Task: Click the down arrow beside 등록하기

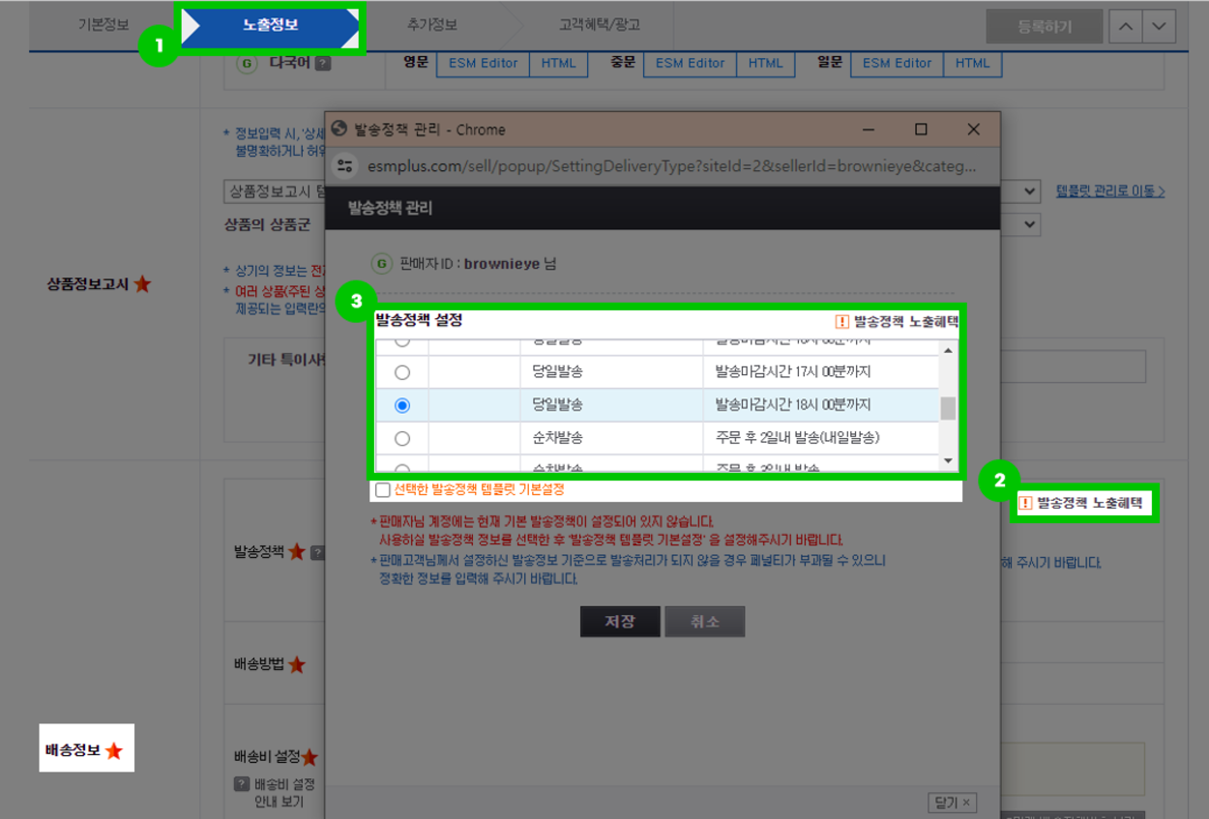Action: [1159, 27]
